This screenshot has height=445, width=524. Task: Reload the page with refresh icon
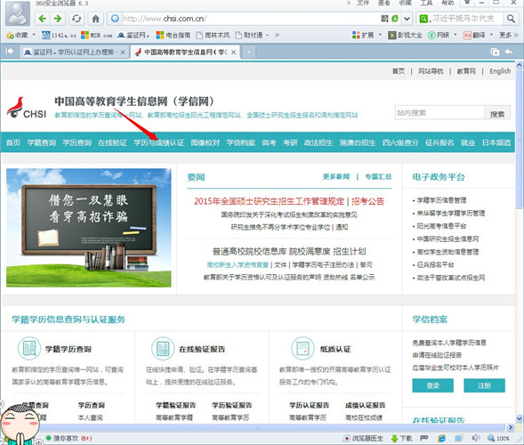(77, 19)
